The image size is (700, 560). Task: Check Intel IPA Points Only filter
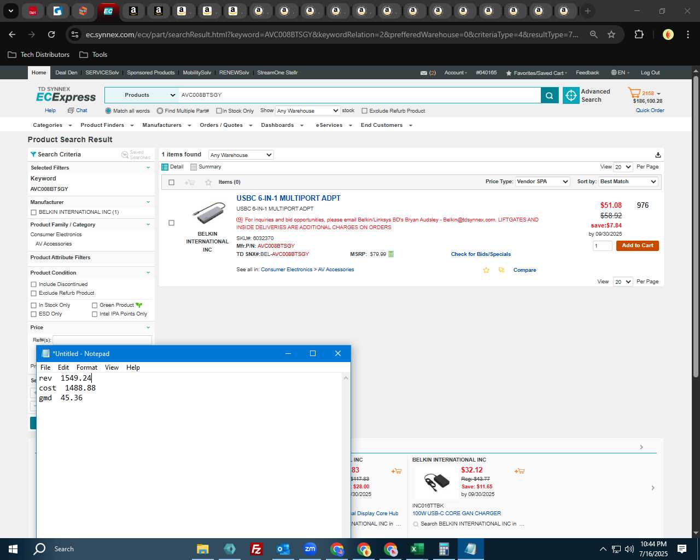(x=95, y=314)
